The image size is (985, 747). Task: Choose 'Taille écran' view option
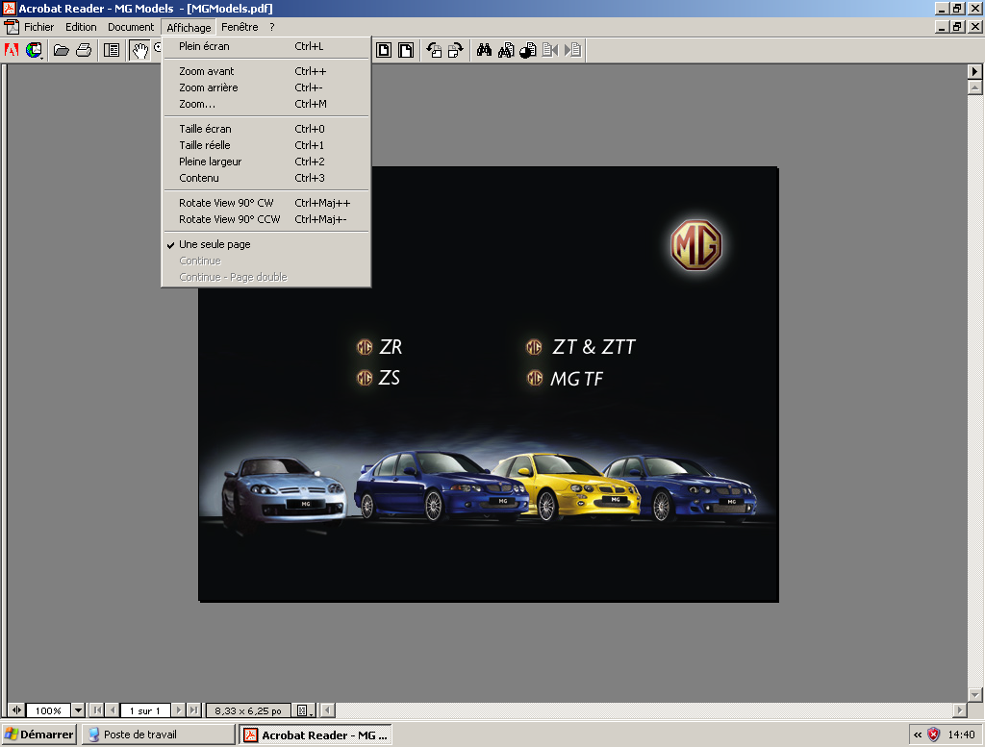(265, 129)
